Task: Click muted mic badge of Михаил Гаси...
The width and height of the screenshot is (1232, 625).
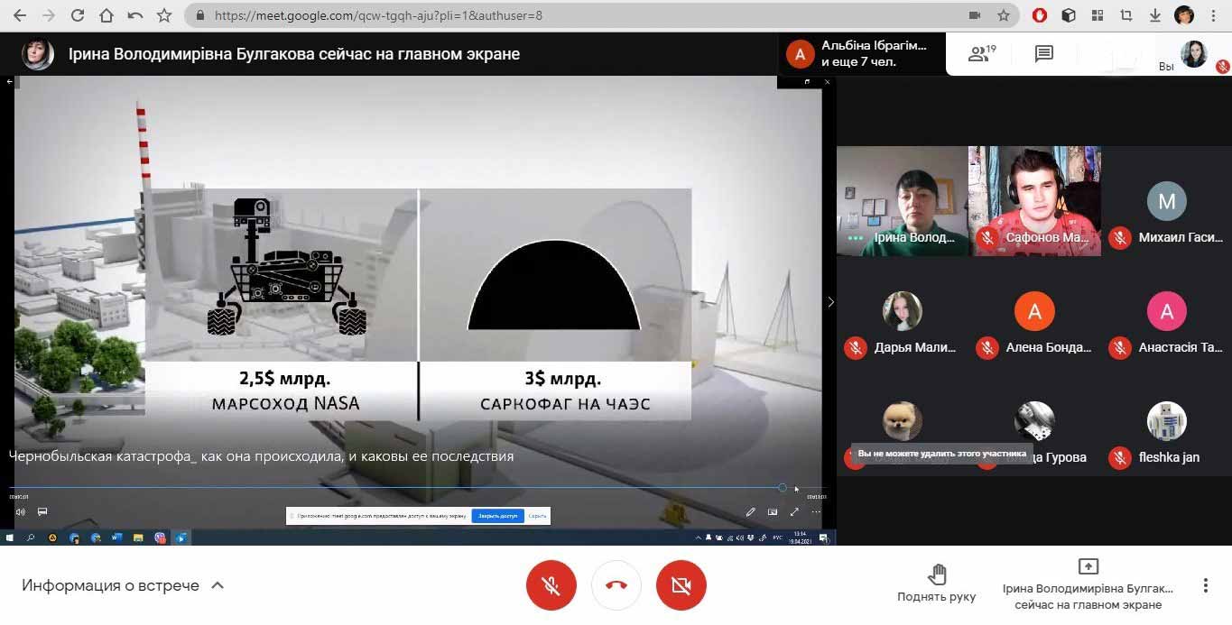Action: [x=1120, y=238]
